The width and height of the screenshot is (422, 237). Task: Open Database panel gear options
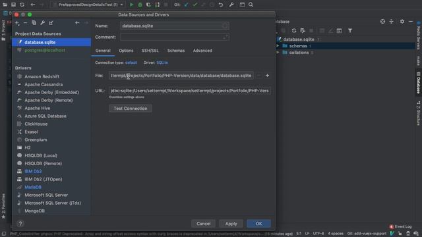(402, 22)
